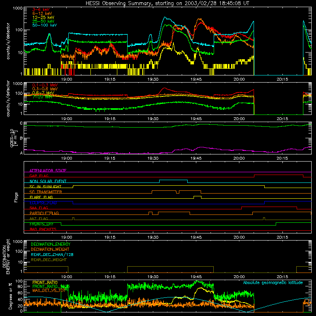Select the NON_SOLAR_EVENT flag label
The width and height of the screenshot is (316, 316).
pyautogui.click(x=48, y=181)
